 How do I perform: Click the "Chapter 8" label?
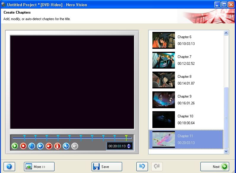[184, 77]
